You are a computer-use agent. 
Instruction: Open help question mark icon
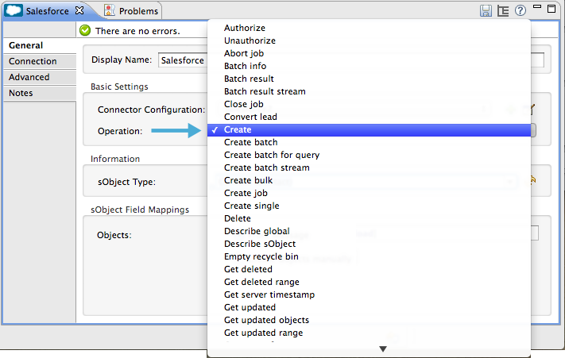(x=520, y=10)
